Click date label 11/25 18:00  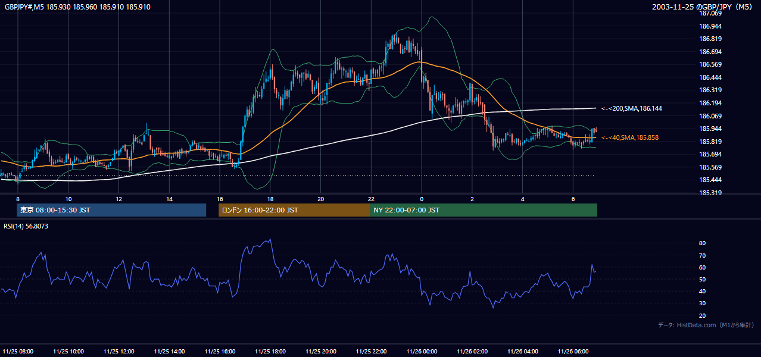pyautogui.click(x=270, y=351)
